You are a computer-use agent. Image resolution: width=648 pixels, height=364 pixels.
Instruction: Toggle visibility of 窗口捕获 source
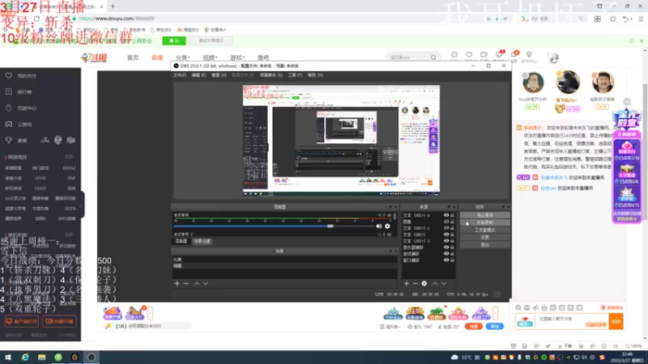click(x=446, y=260)
